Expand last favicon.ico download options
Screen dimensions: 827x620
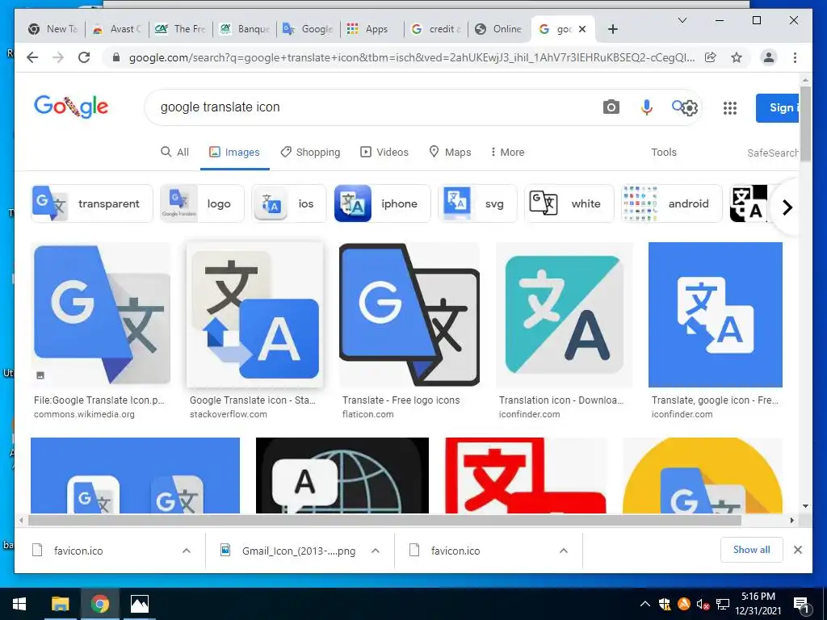coord(563,551)
